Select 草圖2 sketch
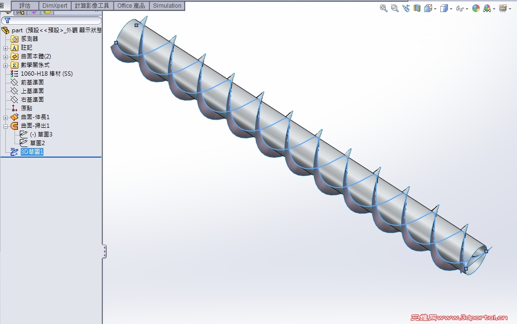Image resolution: width=517 pixels, height=324 pixels. click(37, 143)
